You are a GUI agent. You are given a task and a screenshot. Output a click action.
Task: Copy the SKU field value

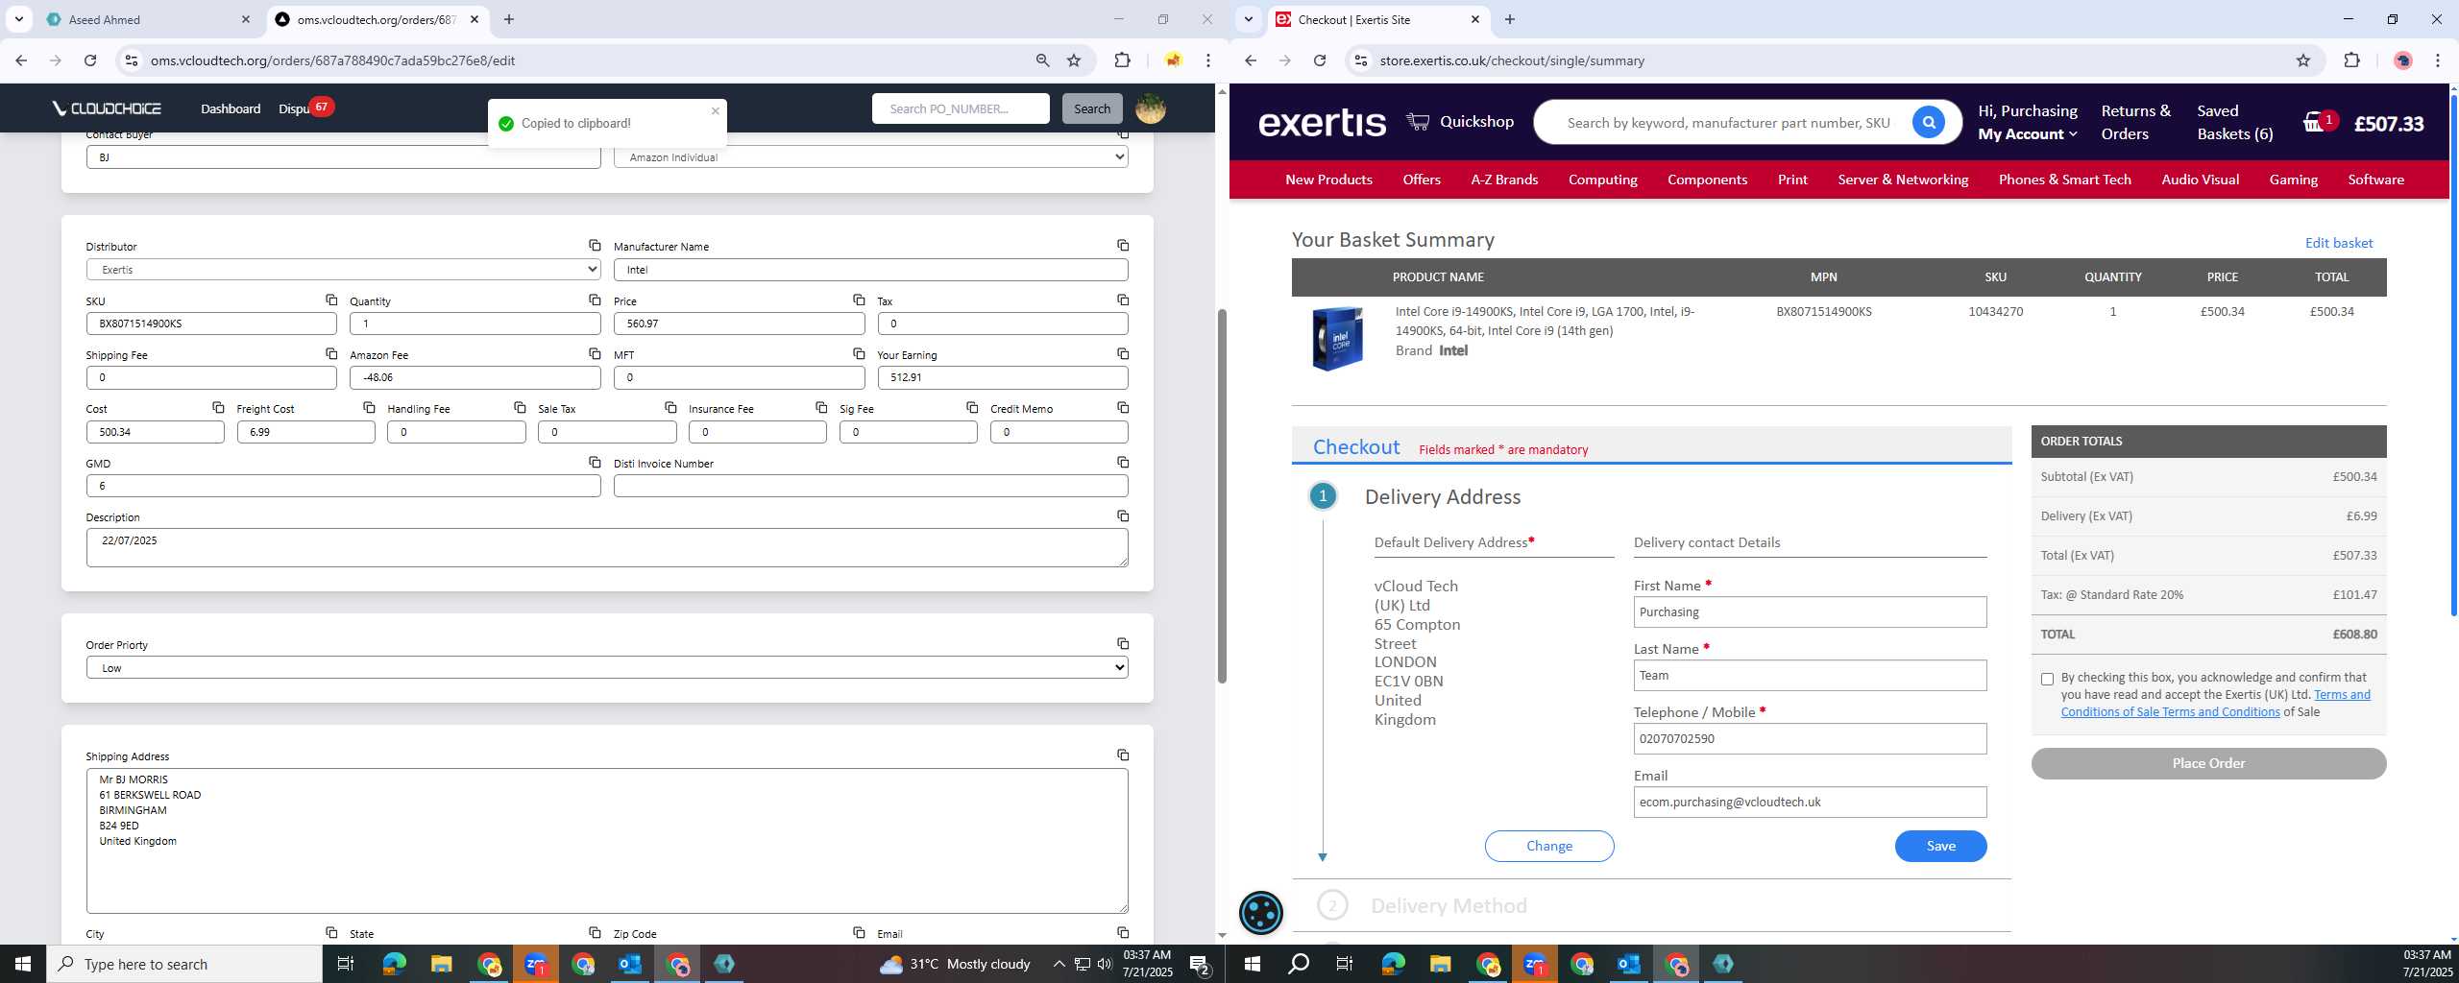click(x=331, y=300)
